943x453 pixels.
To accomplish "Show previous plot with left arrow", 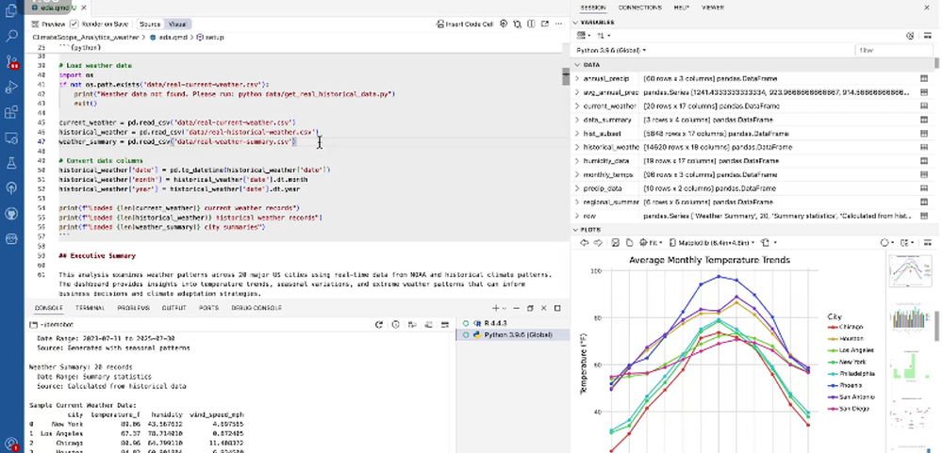I will (x=585, y=242).
